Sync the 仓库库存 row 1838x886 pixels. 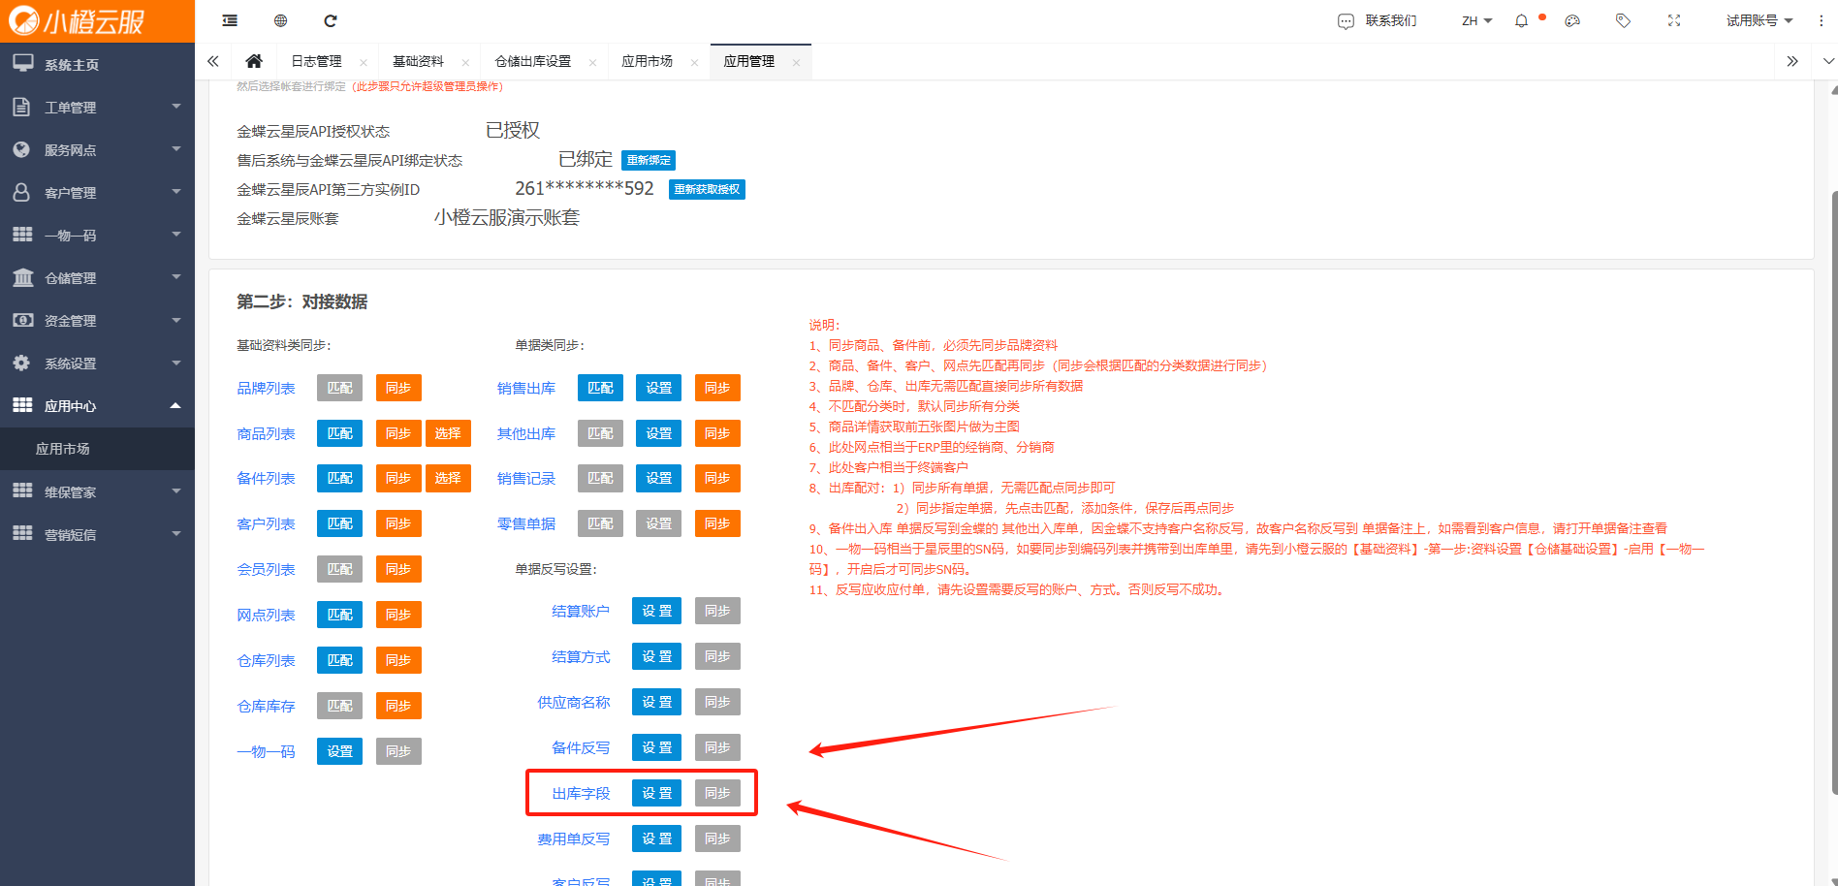398,706
